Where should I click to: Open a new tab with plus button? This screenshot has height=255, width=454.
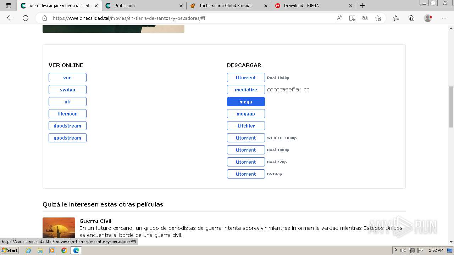pos(362,6)
